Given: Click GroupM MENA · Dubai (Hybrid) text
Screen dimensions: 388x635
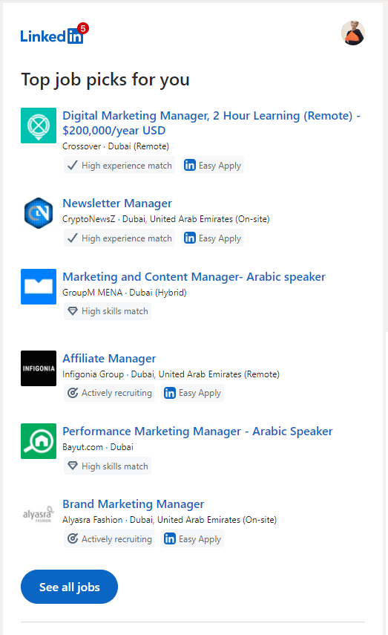Looking at the screenshot, I should coord(125,293).
